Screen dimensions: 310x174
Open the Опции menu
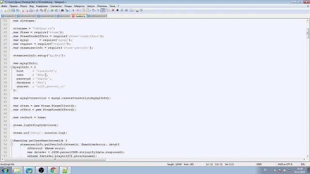(x=68, y=6)
